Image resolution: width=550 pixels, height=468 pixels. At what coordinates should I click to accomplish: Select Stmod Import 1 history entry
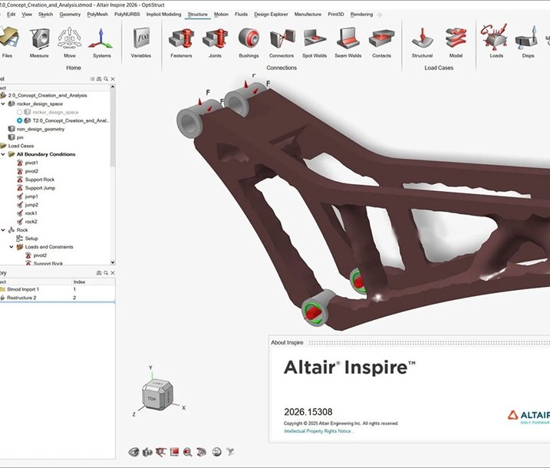tap(23, 289)
